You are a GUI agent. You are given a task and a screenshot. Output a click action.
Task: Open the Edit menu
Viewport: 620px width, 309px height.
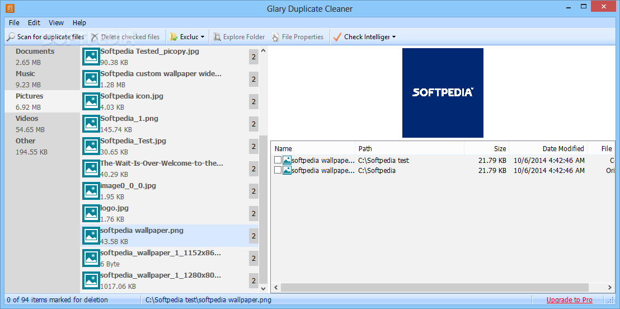[34, 22]
